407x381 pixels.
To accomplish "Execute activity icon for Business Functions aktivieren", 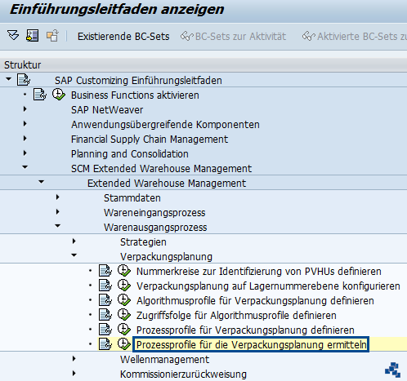I will coord(59,95).
